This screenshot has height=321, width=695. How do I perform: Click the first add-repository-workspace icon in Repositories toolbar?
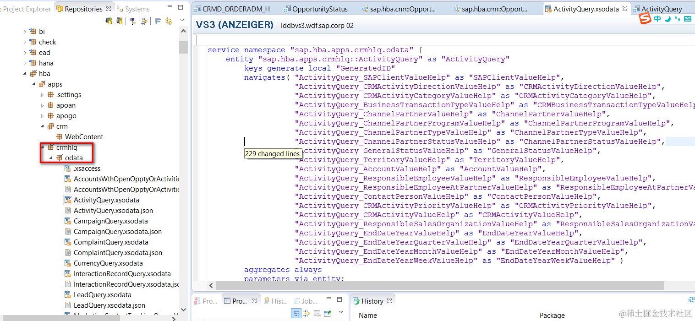click(x=109, y=21)
